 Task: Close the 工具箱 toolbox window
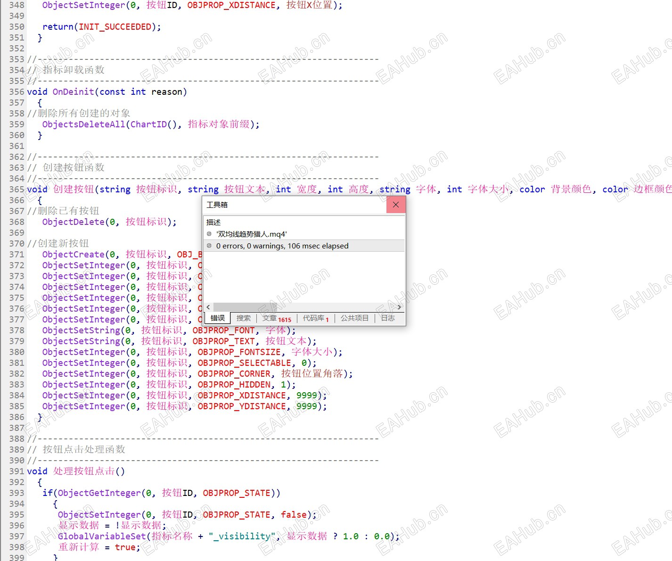(396, 205)
